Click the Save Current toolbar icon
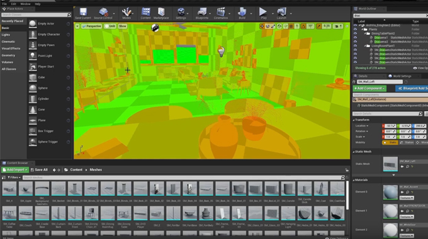Screen dimensions: 428x239 [83, 13]
